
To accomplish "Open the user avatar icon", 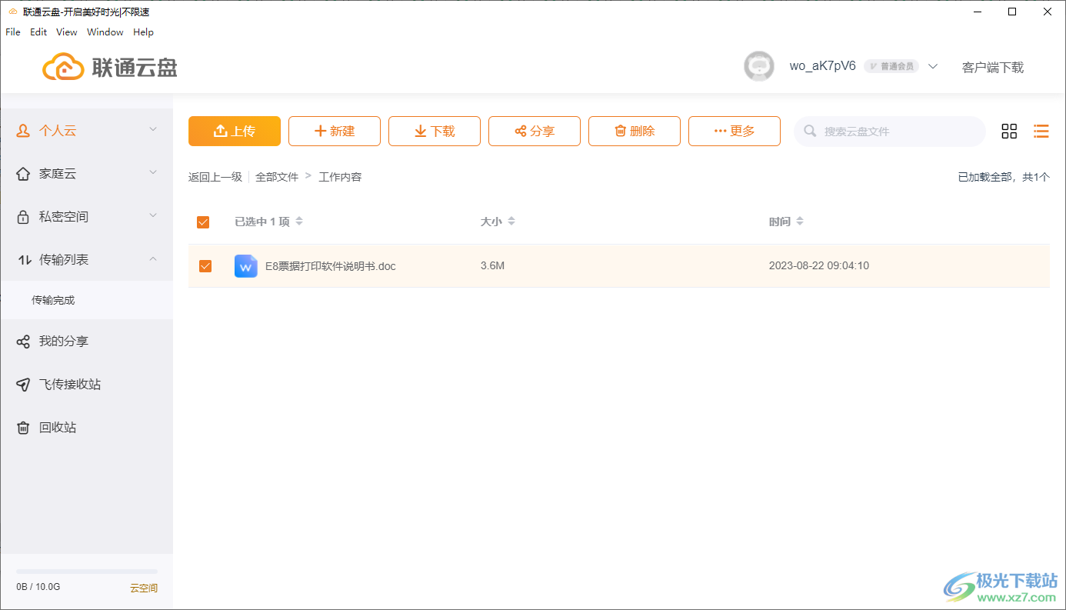I will coord(759,66).
